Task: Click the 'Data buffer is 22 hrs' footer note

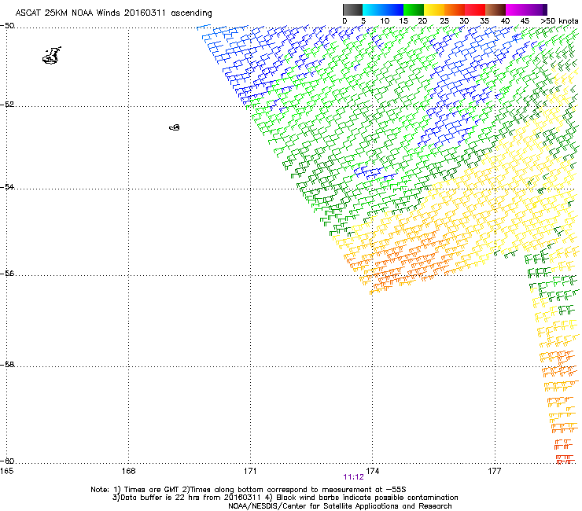Action: pyautogui.click(x=285, y=498)
